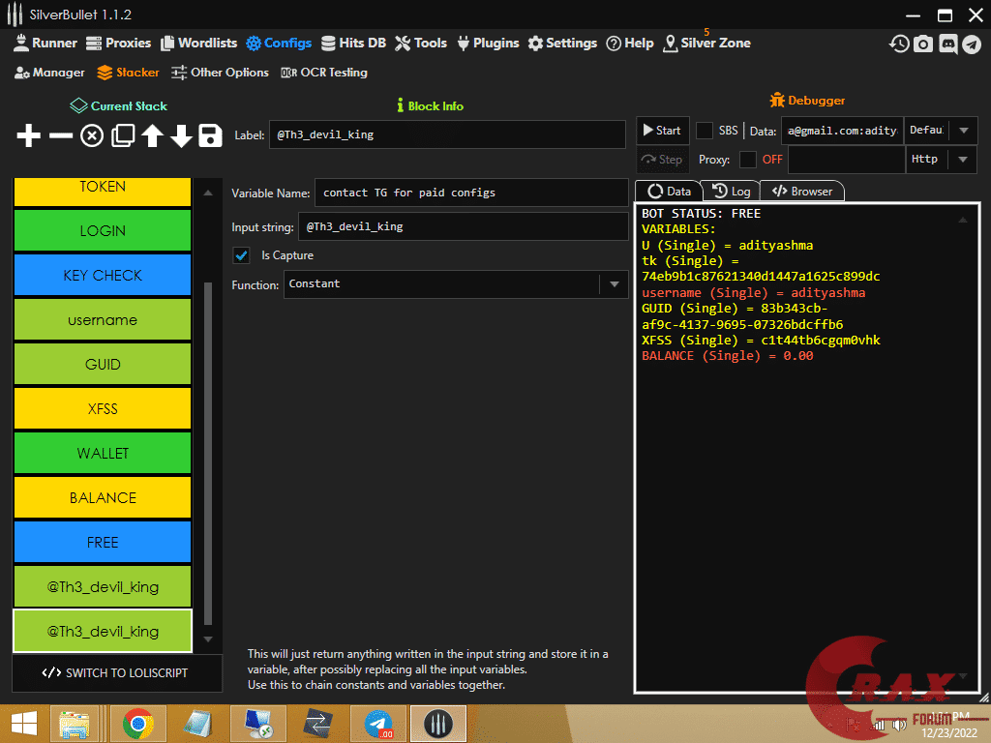
Task: Delete the selected stack block
Action: pos(60,135)
